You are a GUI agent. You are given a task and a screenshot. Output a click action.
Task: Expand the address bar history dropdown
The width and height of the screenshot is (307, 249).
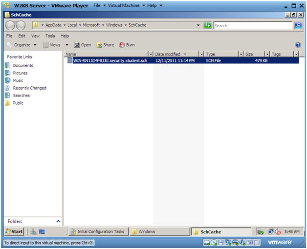click(x=198, y=25)
